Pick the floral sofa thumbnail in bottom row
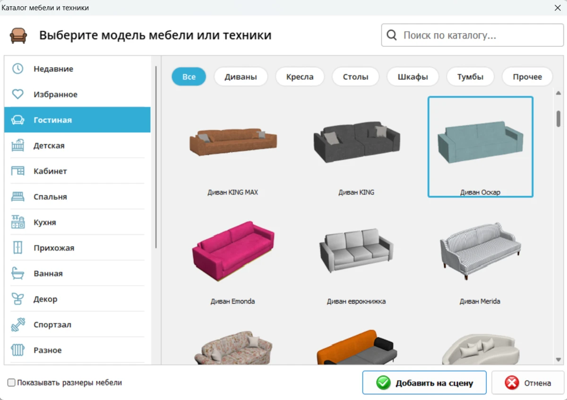Screen dimensions: 567x400 click(233, 348)
